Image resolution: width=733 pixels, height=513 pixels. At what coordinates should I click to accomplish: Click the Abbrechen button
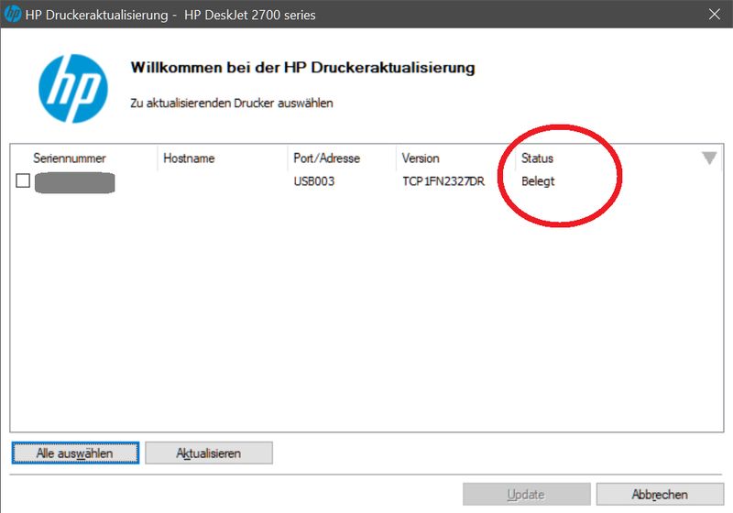click(x=660, y=495)
